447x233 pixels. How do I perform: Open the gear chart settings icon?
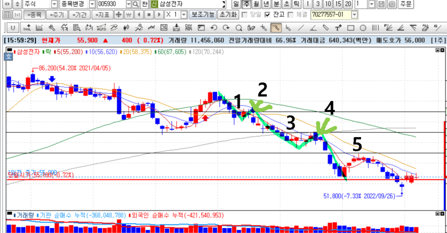(392, 4)
